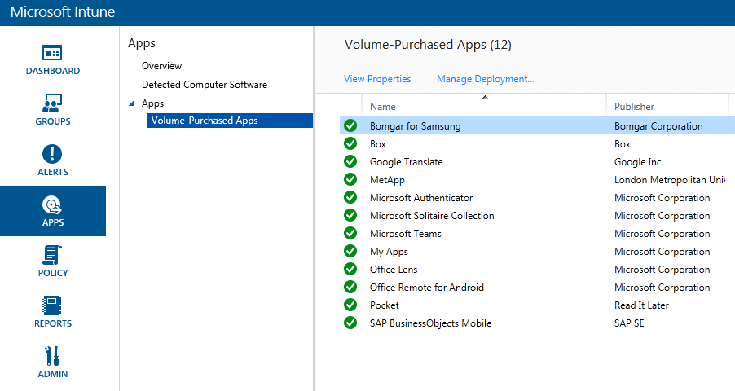Click the London Metropolitan publisher cell
735x391 pixels.
tap(670, 180)
